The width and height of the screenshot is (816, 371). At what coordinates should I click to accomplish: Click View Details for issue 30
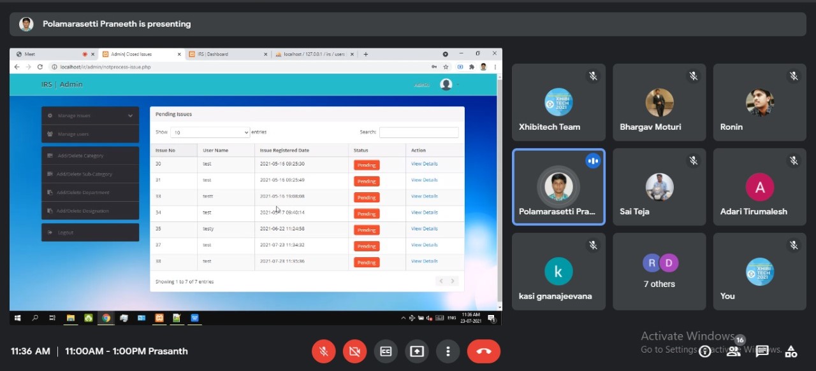coord(424,164)
